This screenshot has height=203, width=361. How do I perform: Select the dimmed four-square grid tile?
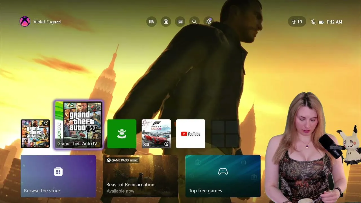pyautogui.click(x=225, y=134)
